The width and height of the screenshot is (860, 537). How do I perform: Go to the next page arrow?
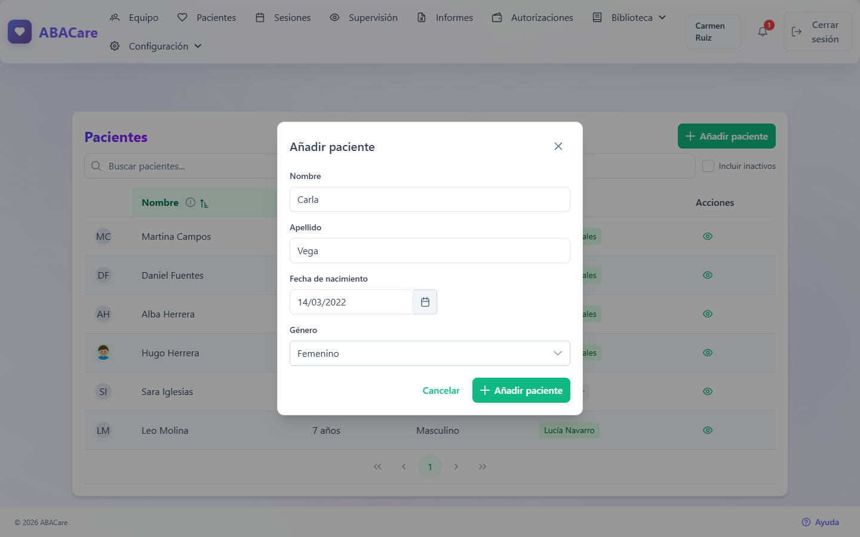(x=456, y=467)
